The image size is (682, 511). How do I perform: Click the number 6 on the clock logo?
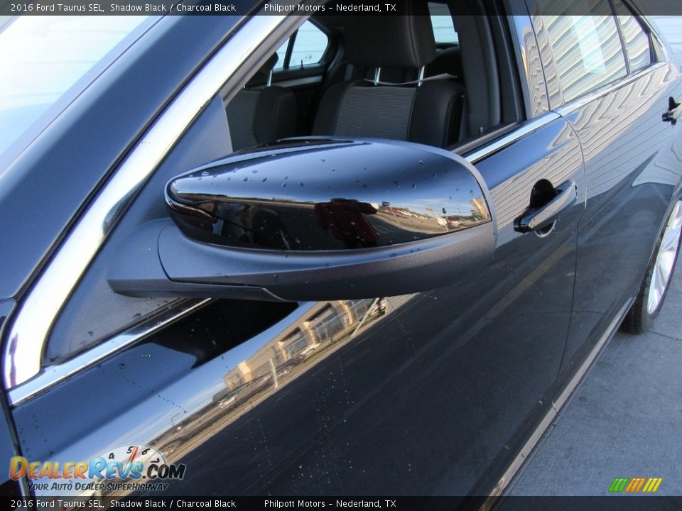coord(146,450)
